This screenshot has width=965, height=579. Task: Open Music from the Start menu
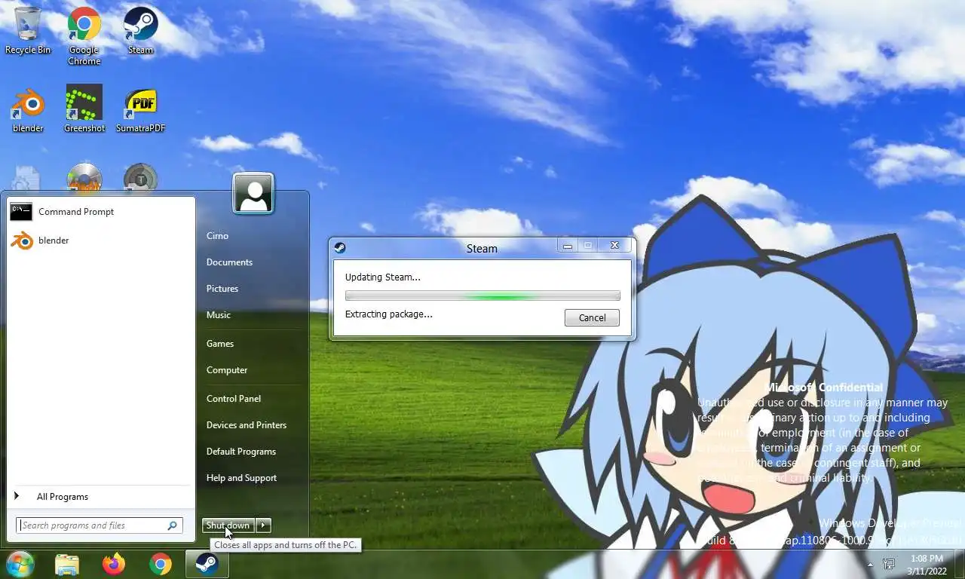click(219, 315)
